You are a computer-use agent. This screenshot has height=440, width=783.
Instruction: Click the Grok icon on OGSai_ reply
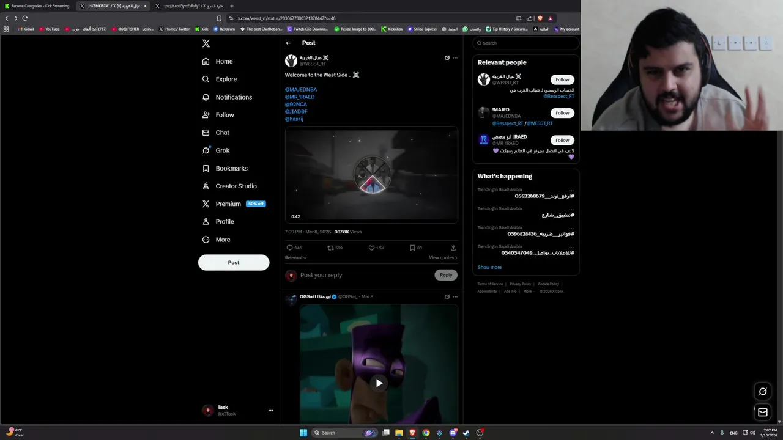pos(447,296)
